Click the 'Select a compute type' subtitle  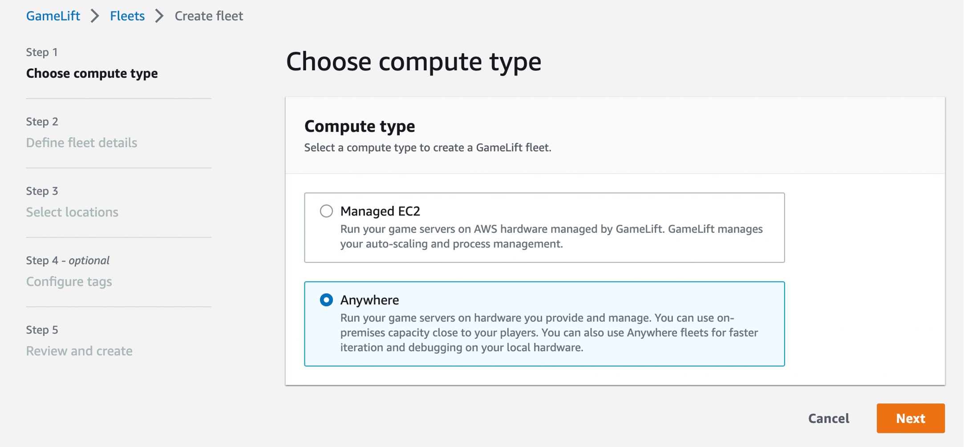pyautogui.click(x=428, y=148)
